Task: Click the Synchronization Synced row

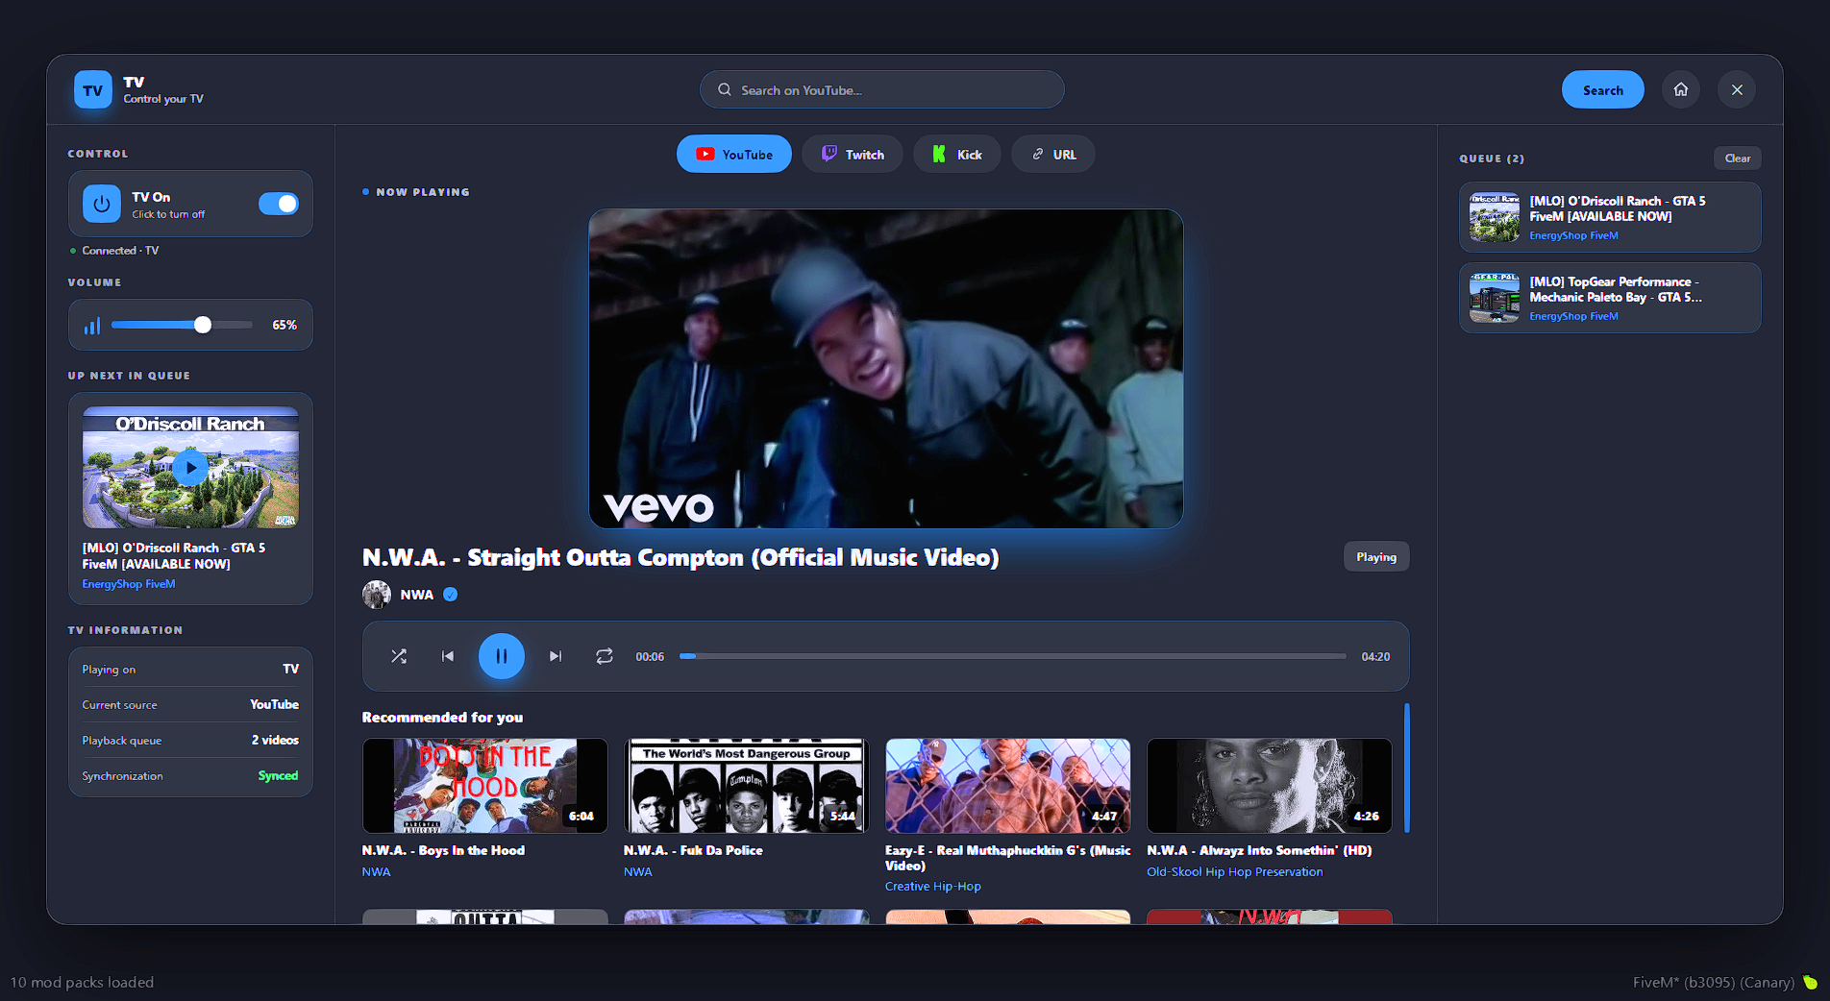Action: point(190,776)
